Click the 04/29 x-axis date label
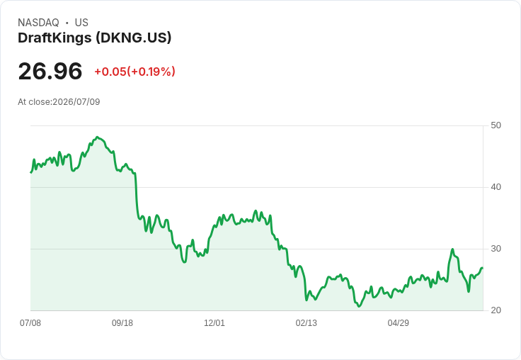Viewport: 521px width, 360px height. pyautogui.click(x=398, y=322)
